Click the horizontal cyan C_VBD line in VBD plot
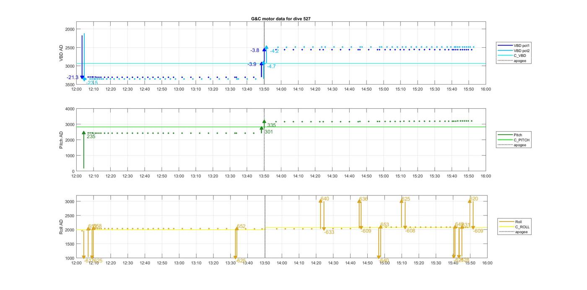Viewport: 587px width, 290px height. coord(281,64)
